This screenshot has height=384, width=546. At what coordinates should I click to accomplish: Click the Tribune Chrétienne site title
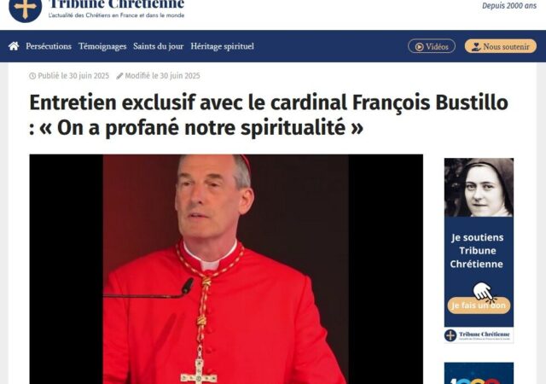(x=117, y=4)
